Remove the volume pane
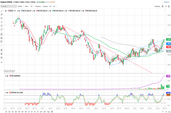The height and width of the screenshot is (113, 171). pos(6,76)
